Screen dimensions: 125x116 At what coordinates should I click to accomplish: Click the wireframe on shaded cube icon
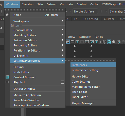point(119,42)
